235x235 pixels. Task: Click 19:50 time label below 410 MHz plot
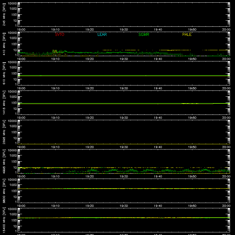click(x=192, y=59)
